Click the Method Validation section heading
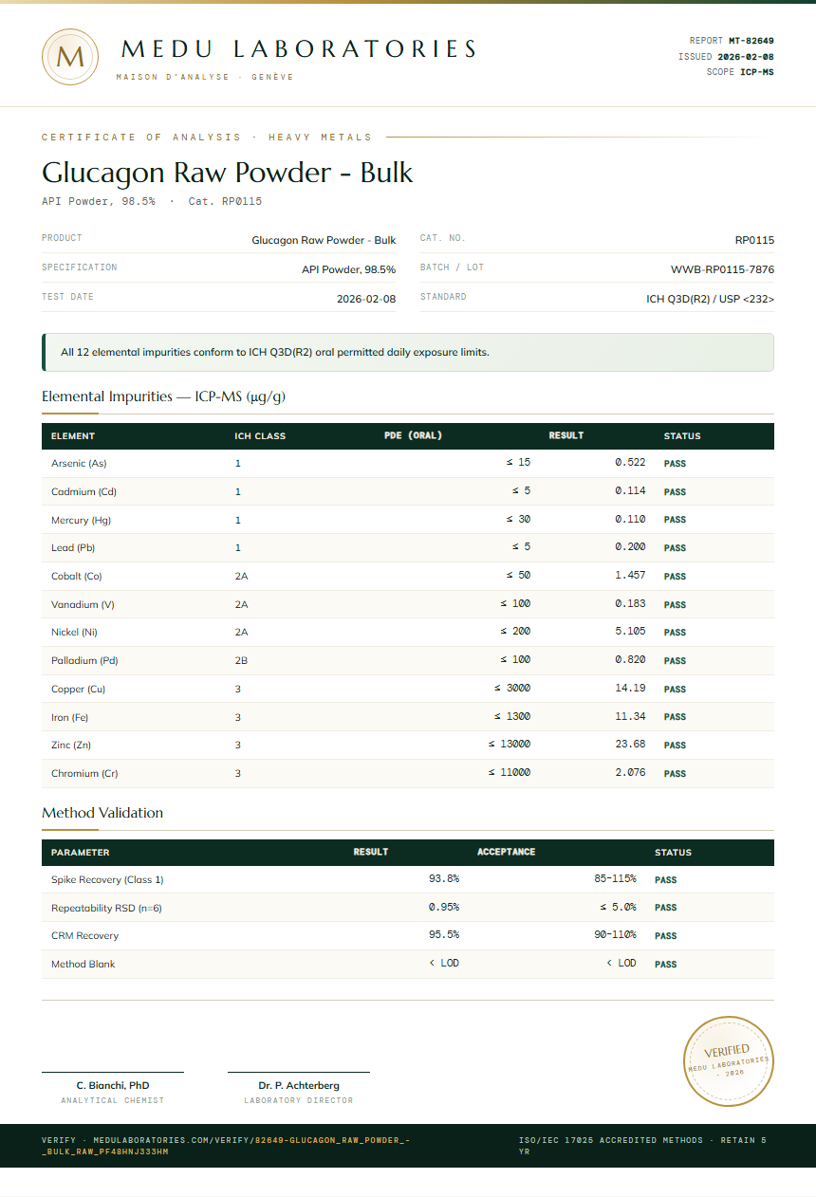 pyautogui.click(x=102, y=813)
